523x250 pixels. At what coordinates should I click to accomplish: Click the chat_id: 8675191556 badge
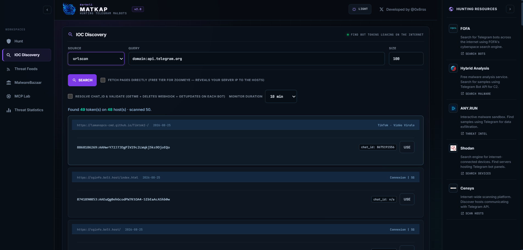tap(378, 147)
